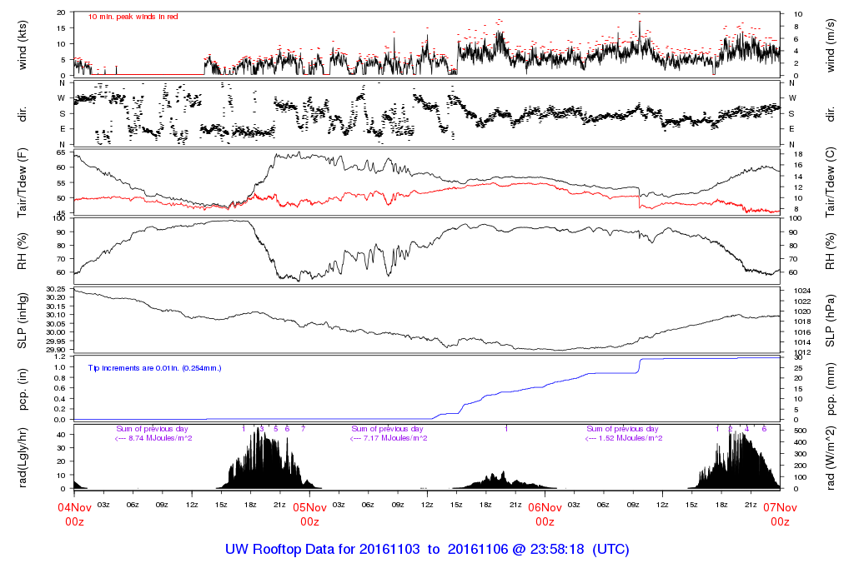Click the left 'rad(Lgly/hr)' axis label

tap(23, 458)
